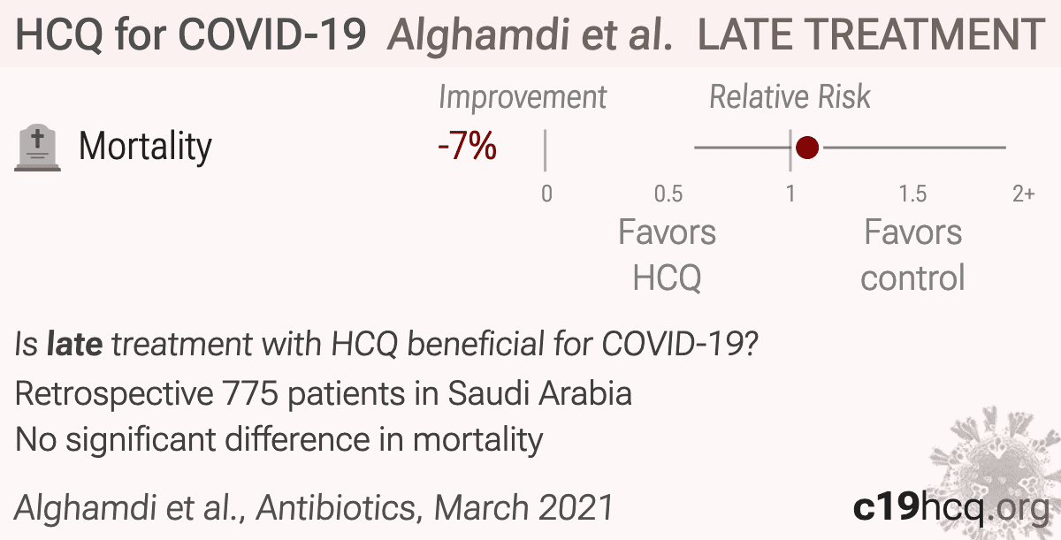Viewport: 1061px width, 540px height.
Task: Click the 2+ axis tick label
Action: pos(1023,194)
